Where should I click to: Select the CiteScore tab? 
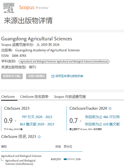point(8,97)
